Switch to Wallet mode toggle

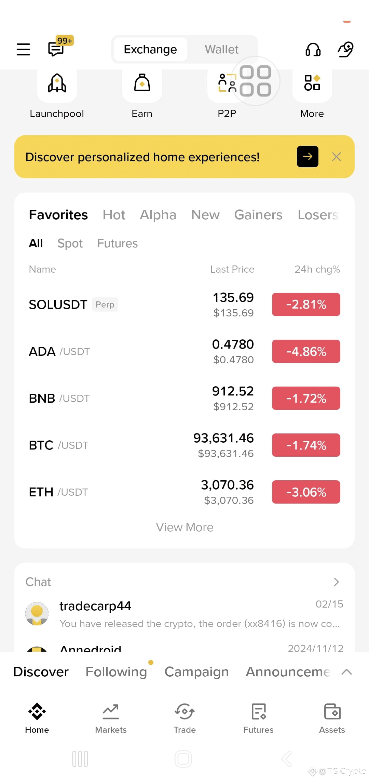[221, 49]
